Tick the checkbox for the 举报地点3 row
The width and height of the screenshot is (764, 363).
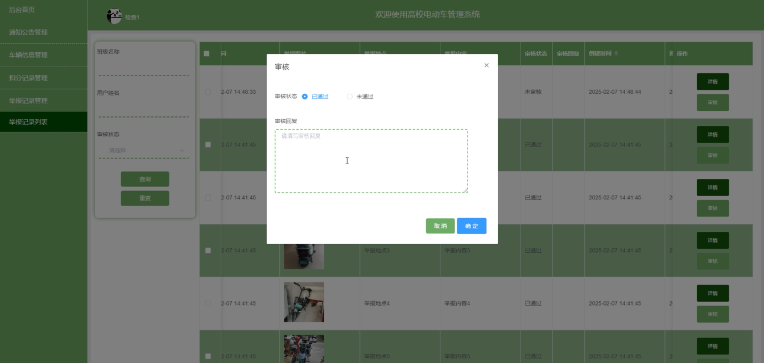pos(208,251)
